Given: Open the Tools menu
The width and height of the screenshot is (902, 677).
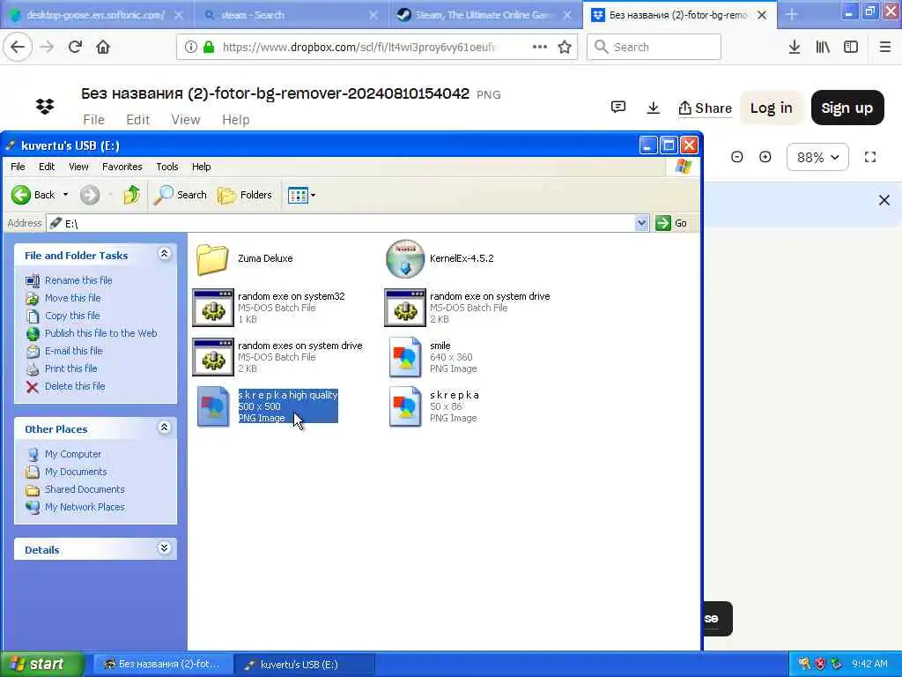Looking at the screenshot, I should pyautogui.click(x=167, y=167).
